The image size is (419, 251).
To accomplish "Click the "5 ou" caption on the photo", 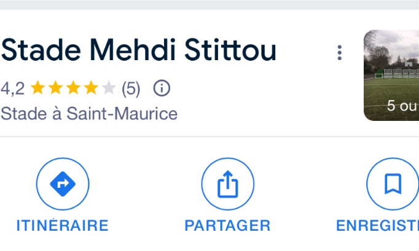I will point(402,106).
